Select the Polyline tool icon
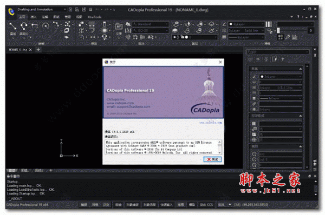The height and width of the screenshot is (215, 325). [x=24, y=26]
